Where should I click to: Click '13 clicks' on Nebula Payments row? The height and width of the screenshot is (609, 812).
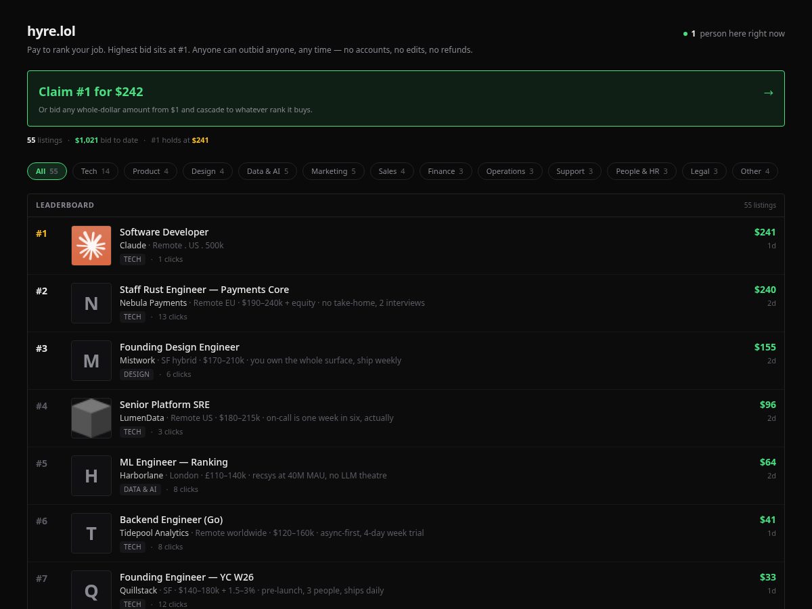click(x=173, y=317)
